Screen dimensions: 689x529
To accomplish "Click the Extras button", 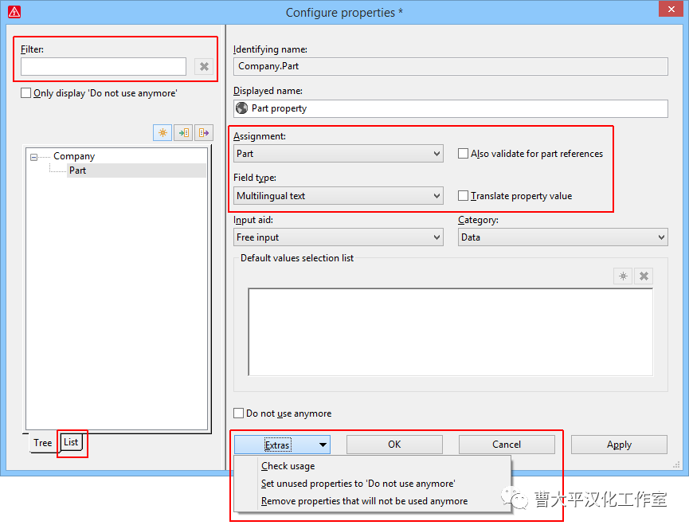I will click(282, 445).
